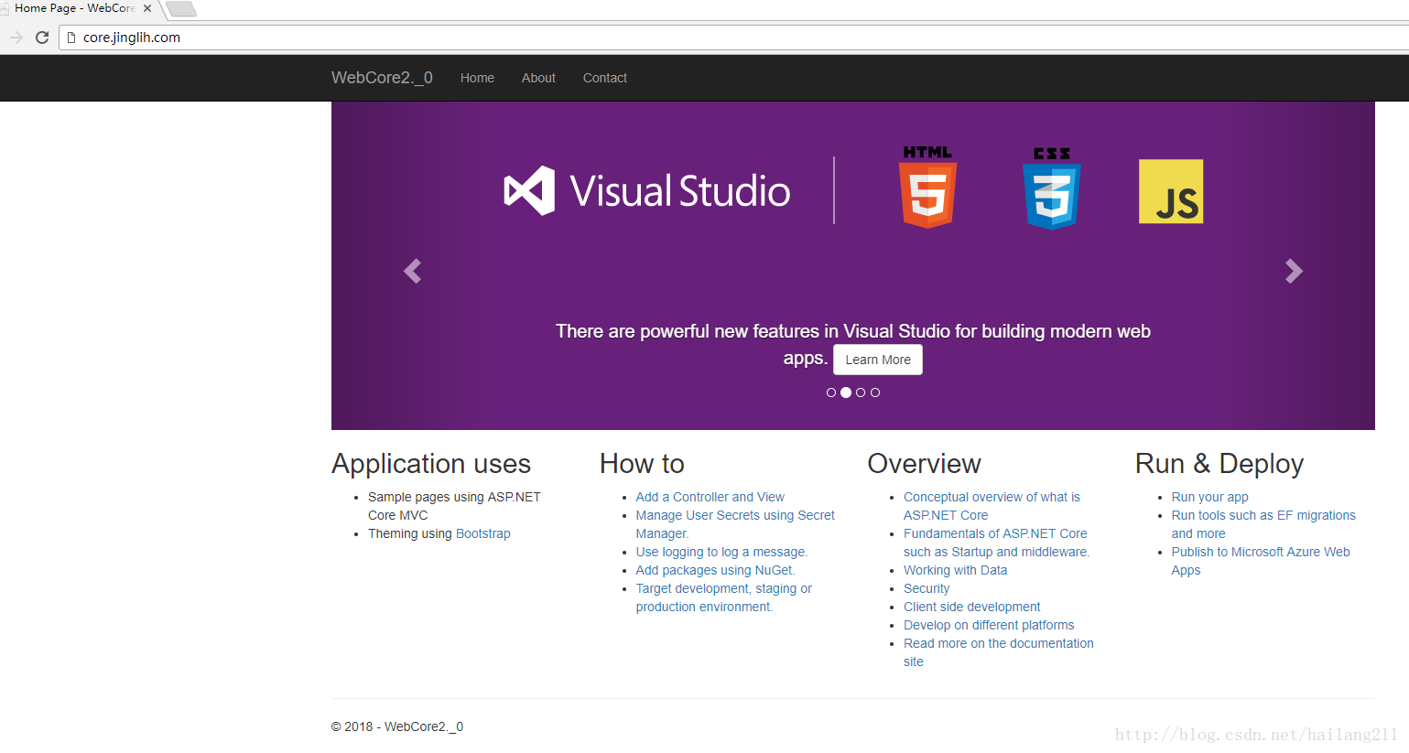Open the Bootstrap theming link
The image size is (1409, 753).
pos(483,533)
